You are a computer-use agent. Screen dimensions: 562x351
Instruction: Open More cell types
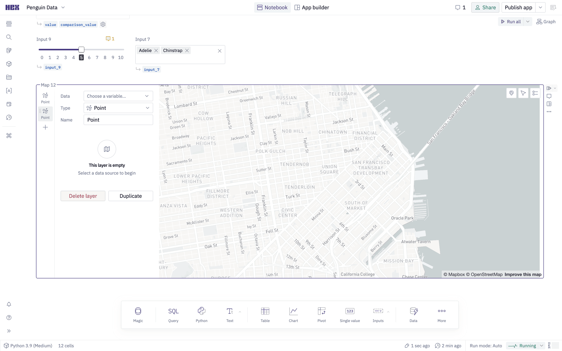[x=442, y=315]
